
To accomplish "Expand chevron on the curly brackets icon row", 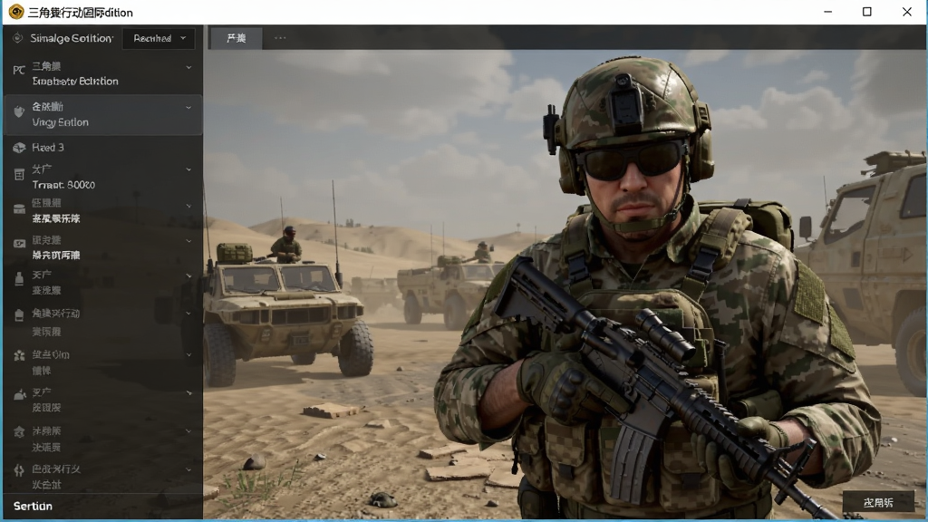I will coord(188,470).
